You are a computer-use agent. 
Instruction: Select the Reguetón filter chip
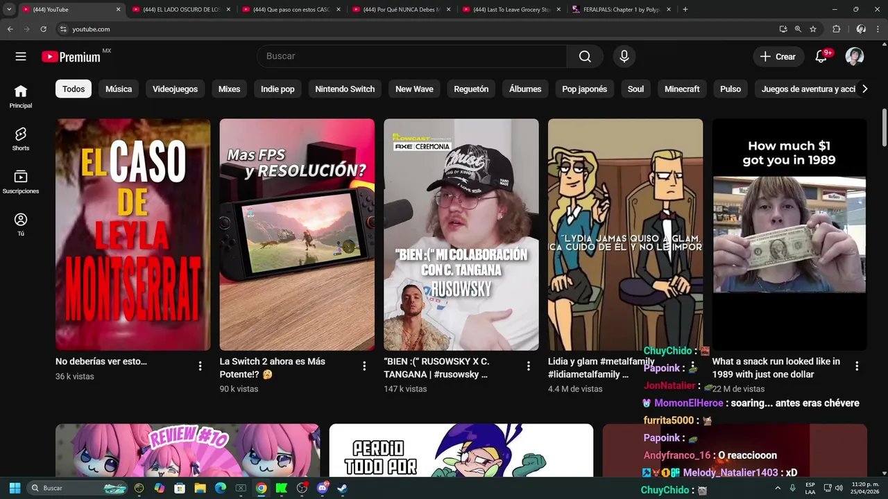pyautogui.click(x=471, y=89)
